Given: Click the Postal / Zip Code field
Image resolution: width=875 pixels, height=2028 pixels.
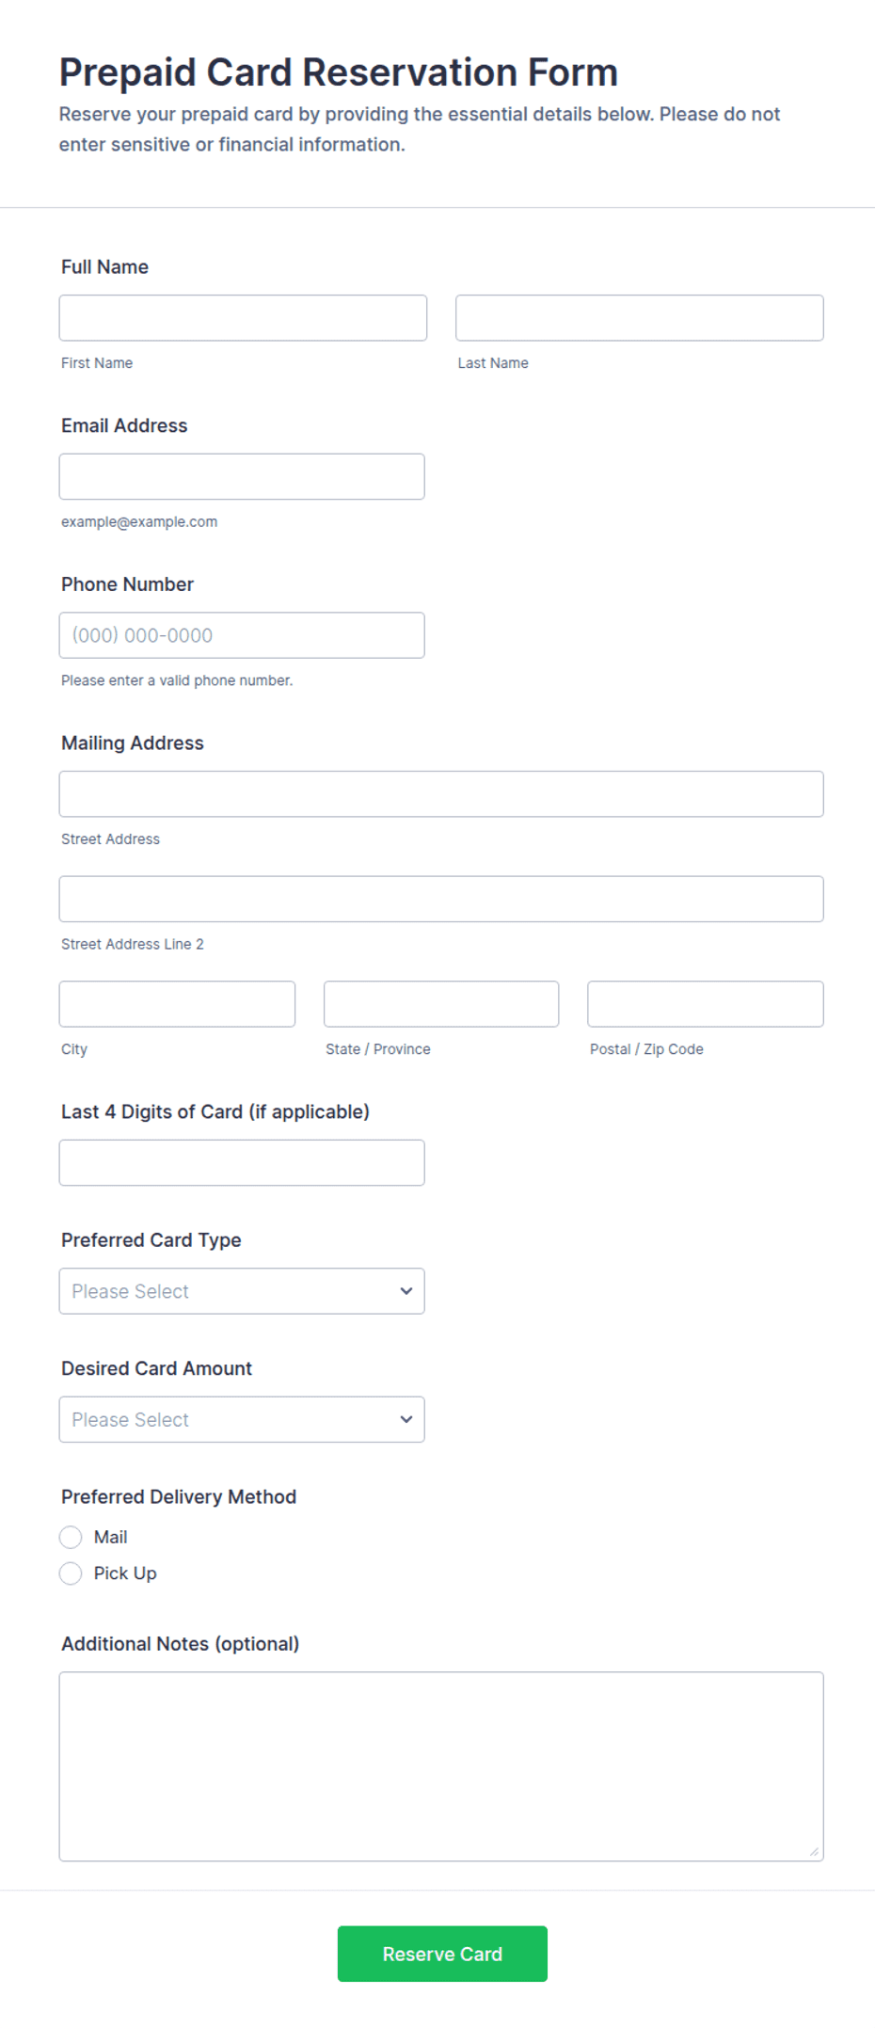Looking at the screenshot, I should tap(706, 1004).
